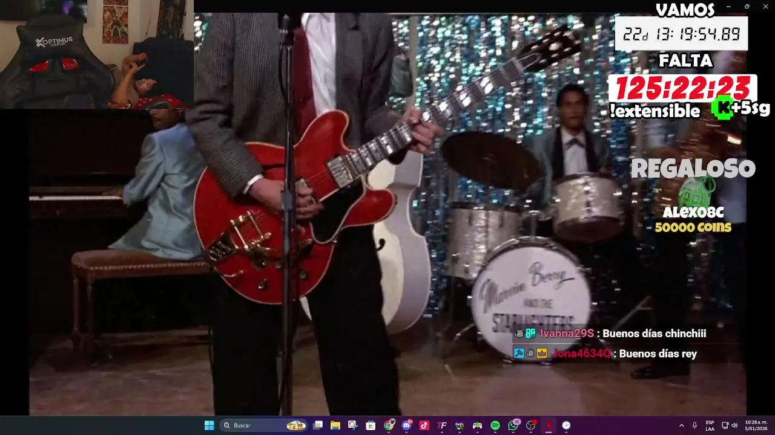The image size is (775, 435).
Task: Open the volume speaker icon in tray
Action: tap(734, 425)
